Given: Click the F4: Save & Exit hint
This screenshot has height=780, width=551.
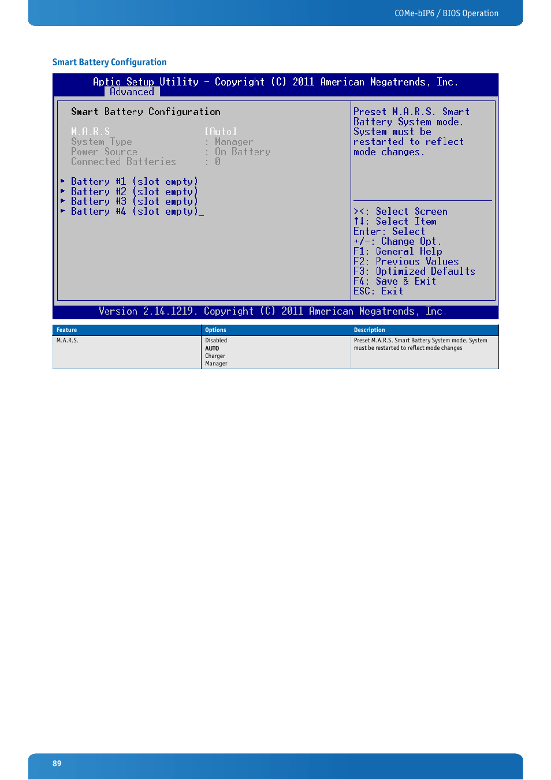Looking at the screenshot, I should point(395,281).
